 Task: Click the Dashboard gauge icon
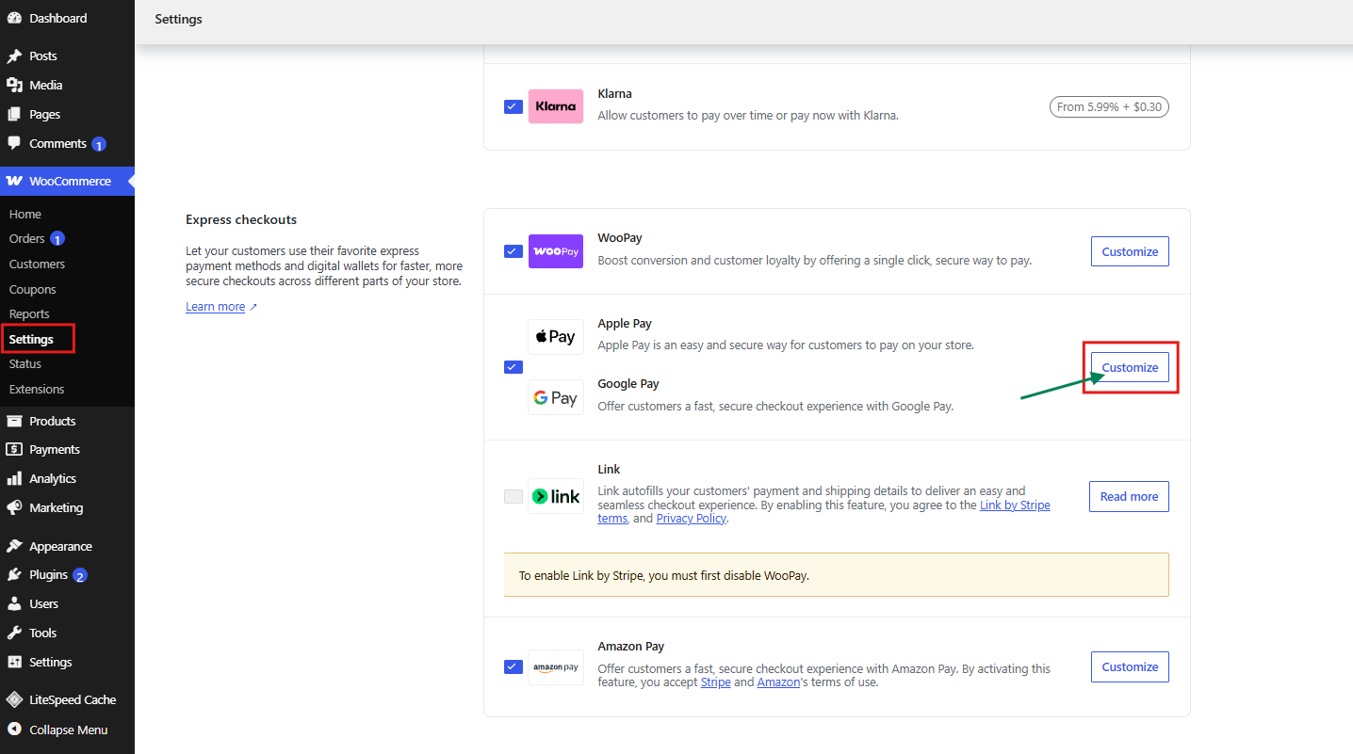click(x=14, y=18)
